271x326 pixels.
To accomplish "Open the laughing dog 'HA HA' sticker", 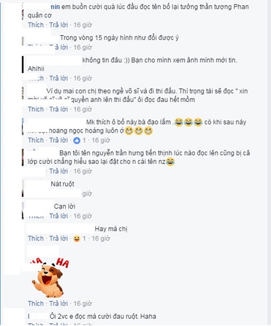I will click(x=50, y=276).
